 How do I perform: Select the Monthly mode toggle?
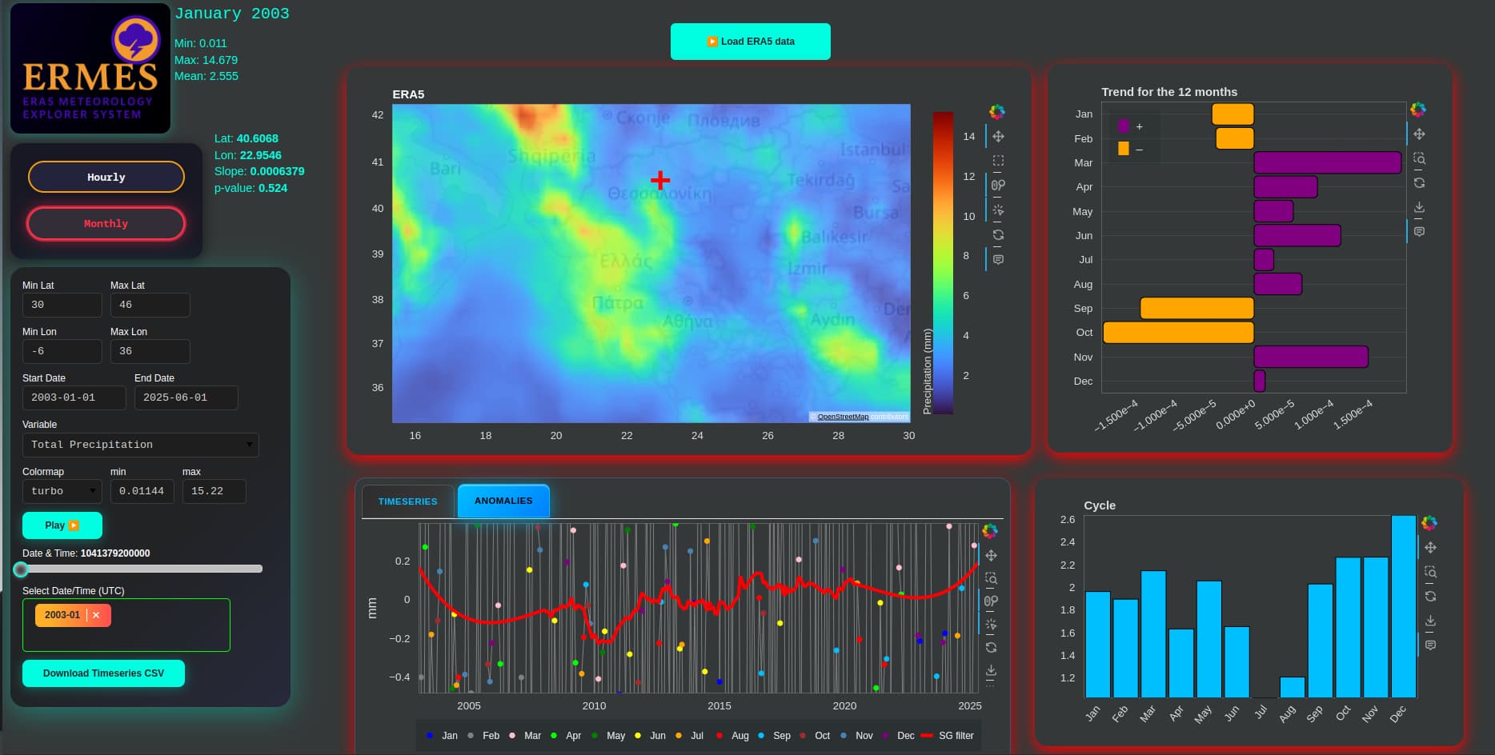[106, 224]
